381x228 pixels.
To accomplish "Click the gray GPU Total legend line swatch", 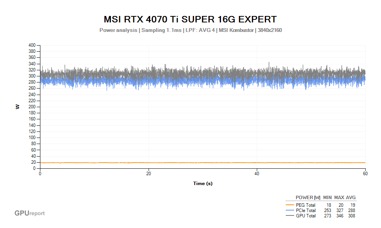I will 290,215.
